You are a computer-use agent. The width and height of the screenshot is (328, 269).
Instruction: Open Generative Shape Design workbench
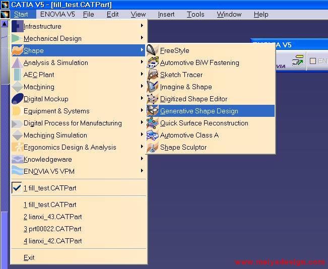[199, 111]
